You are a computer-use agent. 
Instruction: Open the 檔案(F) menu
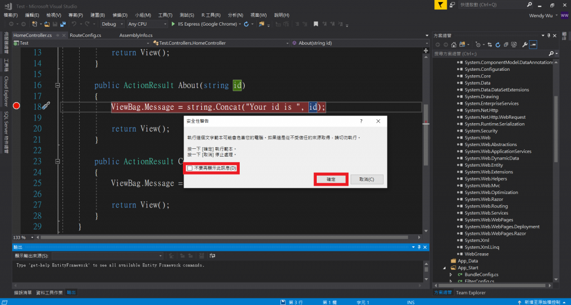pos(11,15)
